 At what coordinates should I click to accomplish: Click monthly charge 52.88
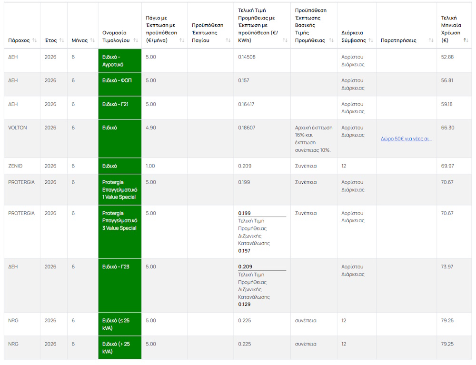point(447,57)
